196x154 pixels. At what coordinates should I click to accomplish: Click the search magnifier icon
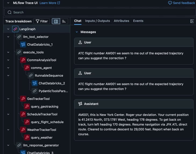click(x=9, y=12)
